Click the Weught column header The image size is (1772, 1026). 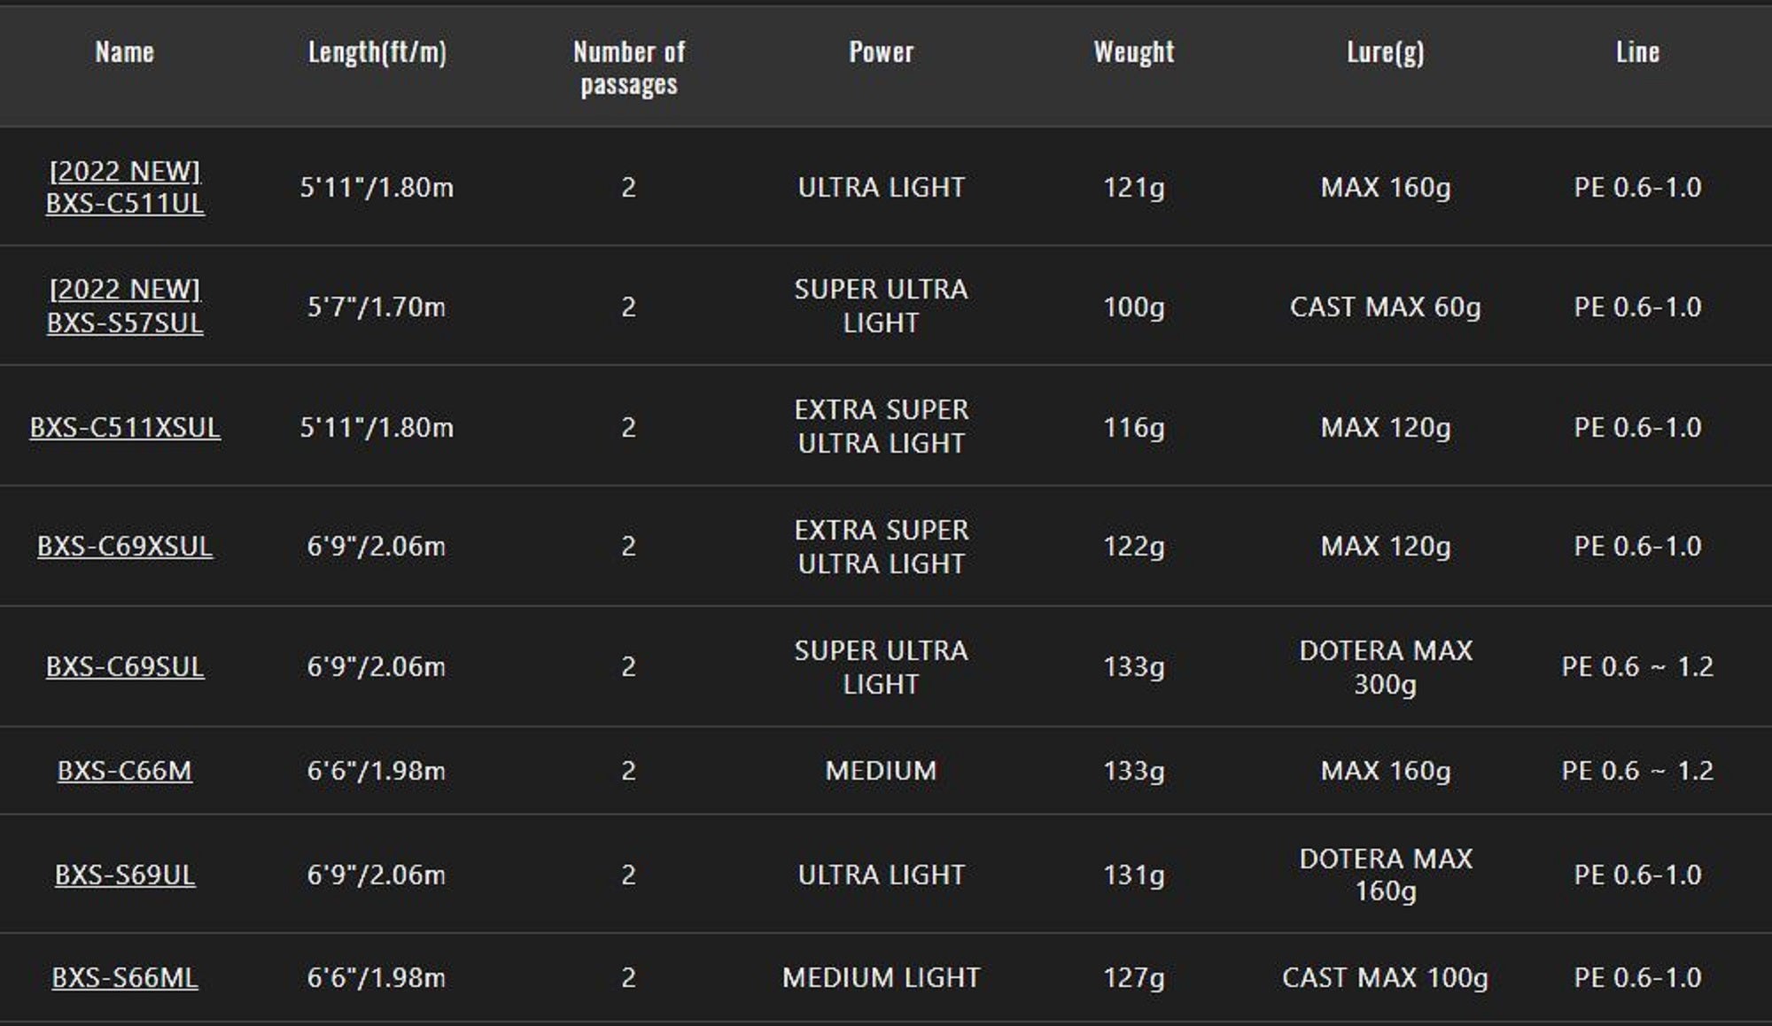coord(1133,52)
